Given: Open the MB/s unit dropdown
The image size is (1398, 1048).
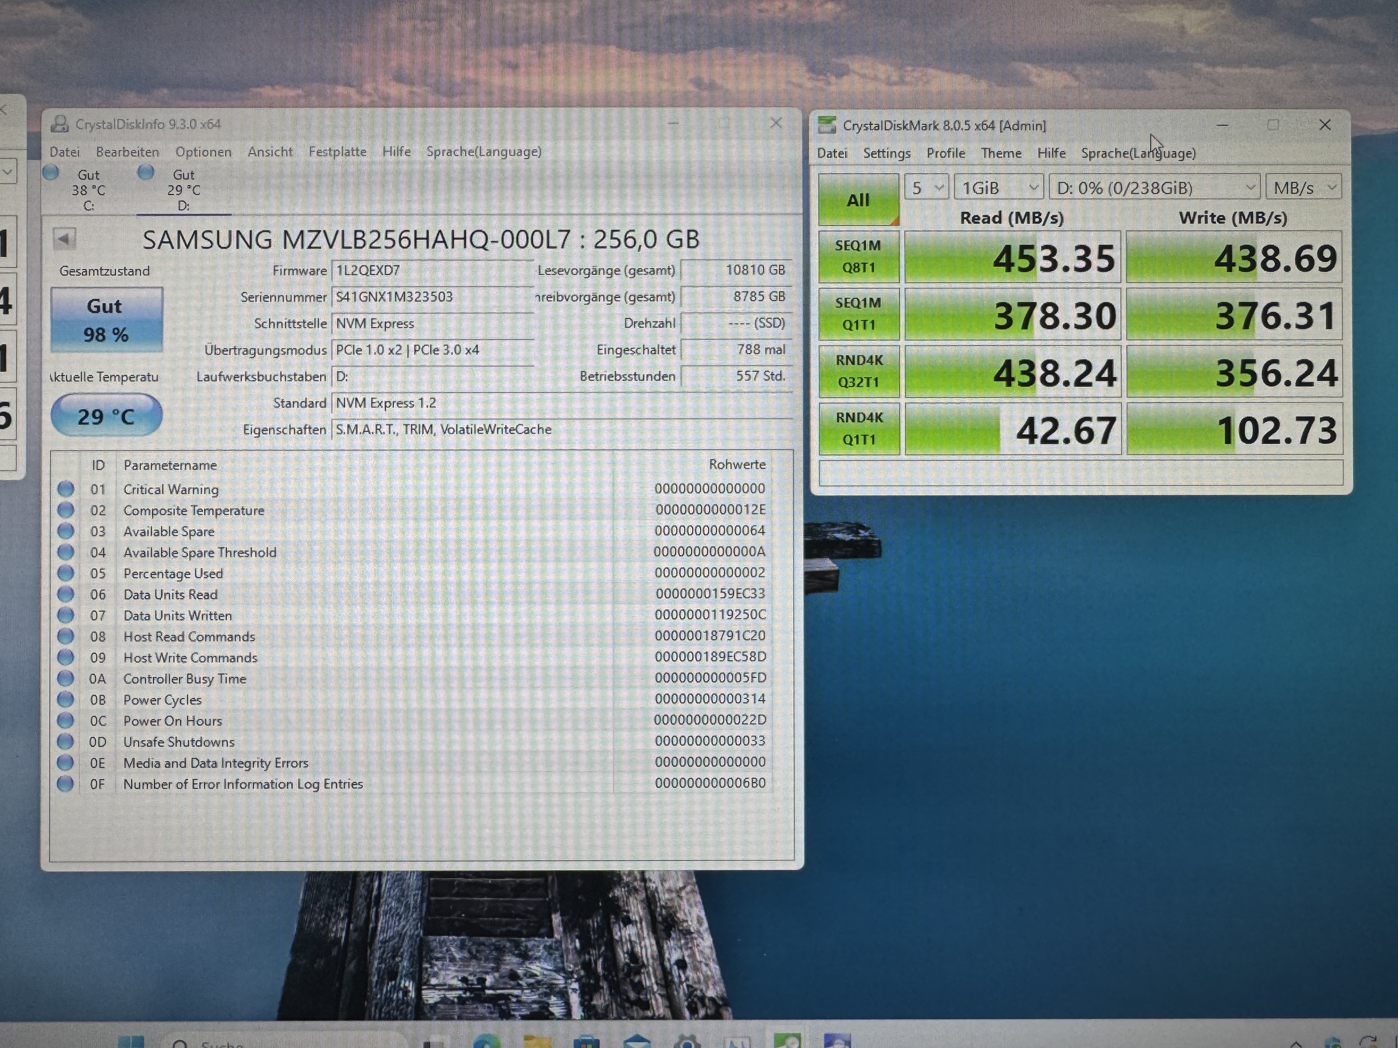Looking at the screenshot, I should tap(1303, 188).
